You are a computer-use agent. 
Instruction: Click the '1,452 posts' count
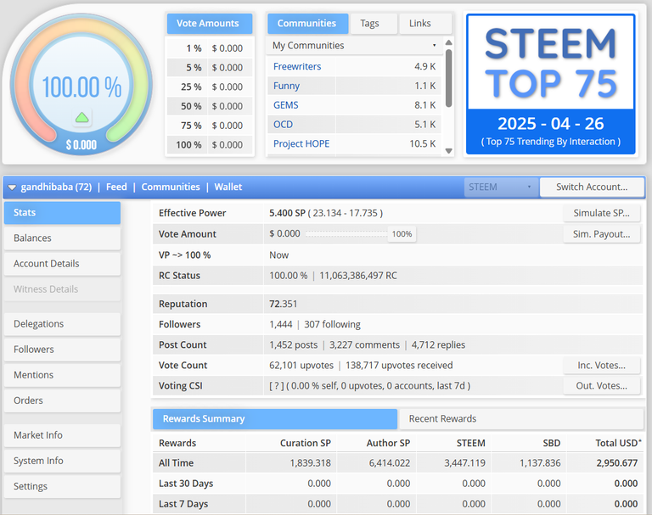[293, 345]
